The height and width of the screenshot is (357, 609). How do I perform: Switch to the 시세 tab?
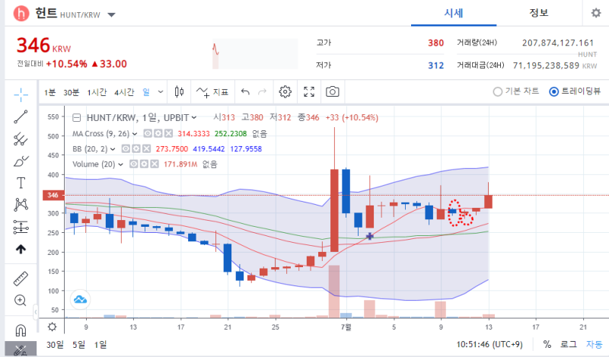click(454, 13)
